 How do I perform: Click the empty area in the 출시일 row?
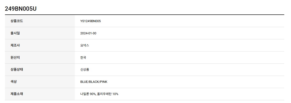coord(190,33)
